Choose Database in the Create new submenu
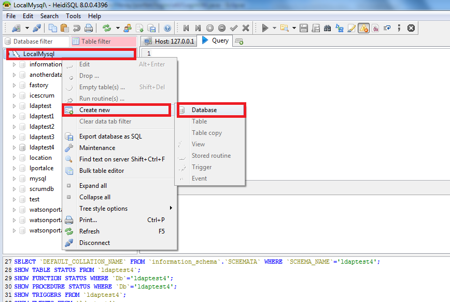Viewport: 450px width, 302px height. click(x=211, y=110)
